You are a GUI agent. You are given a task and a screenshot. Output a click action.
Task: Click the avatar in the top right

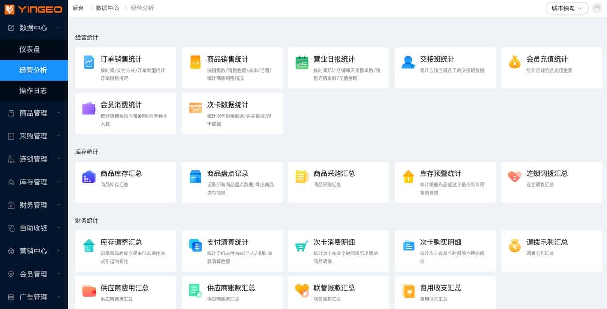[597, 8]
